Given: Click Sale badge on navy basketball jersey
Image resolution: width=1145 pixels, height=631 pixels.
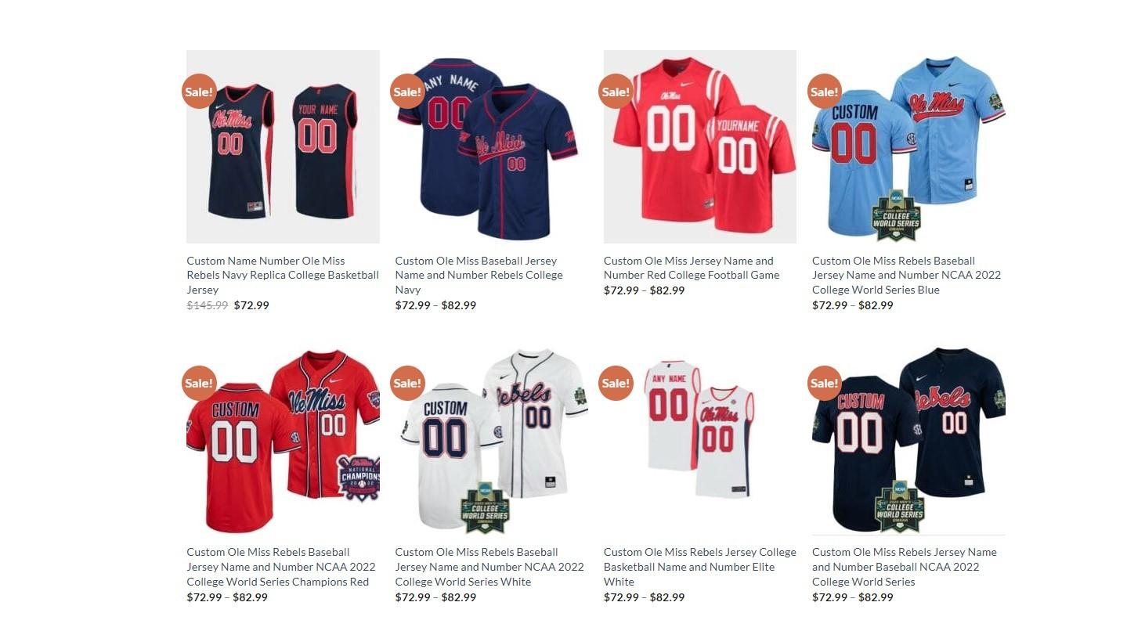Looking at the screenshot, I should (199, 92).
